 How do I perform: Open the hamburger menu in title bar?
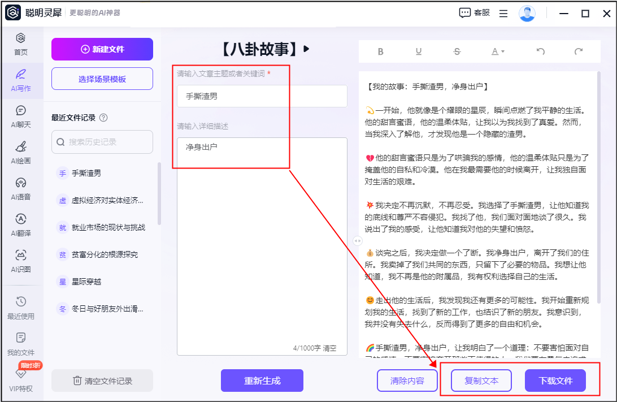503,13
